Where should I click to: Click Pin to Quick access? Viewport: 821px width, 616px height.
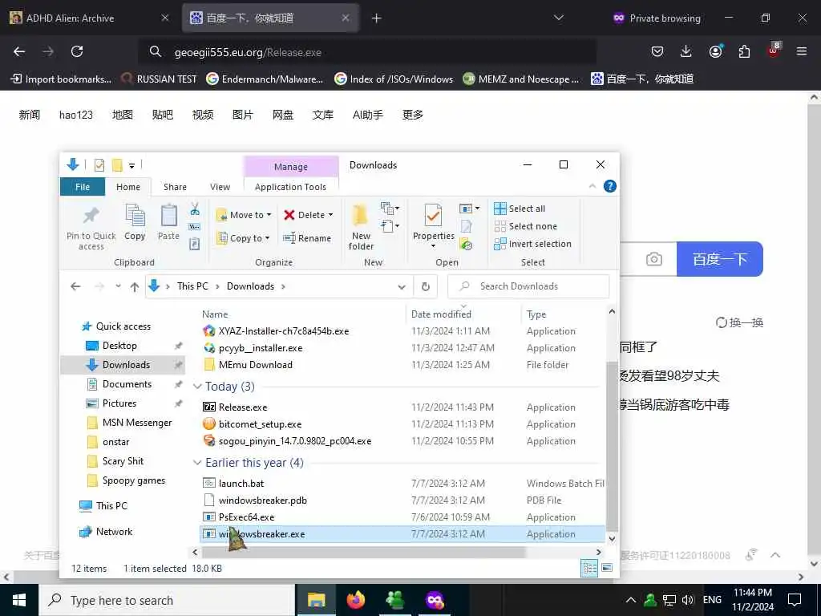(x=91, y=229)
